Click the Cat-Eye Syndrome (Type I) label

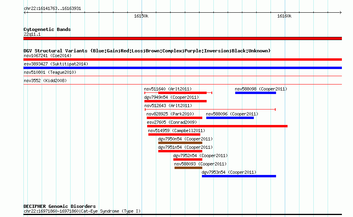click(x=82, y=211)
